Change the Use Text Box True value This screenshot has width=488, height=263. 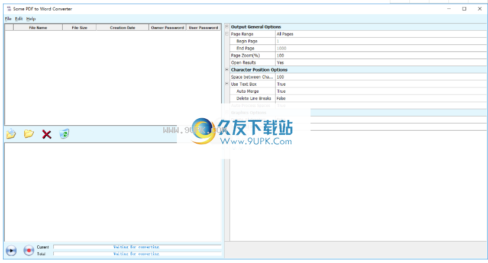(x=381, y=84)
